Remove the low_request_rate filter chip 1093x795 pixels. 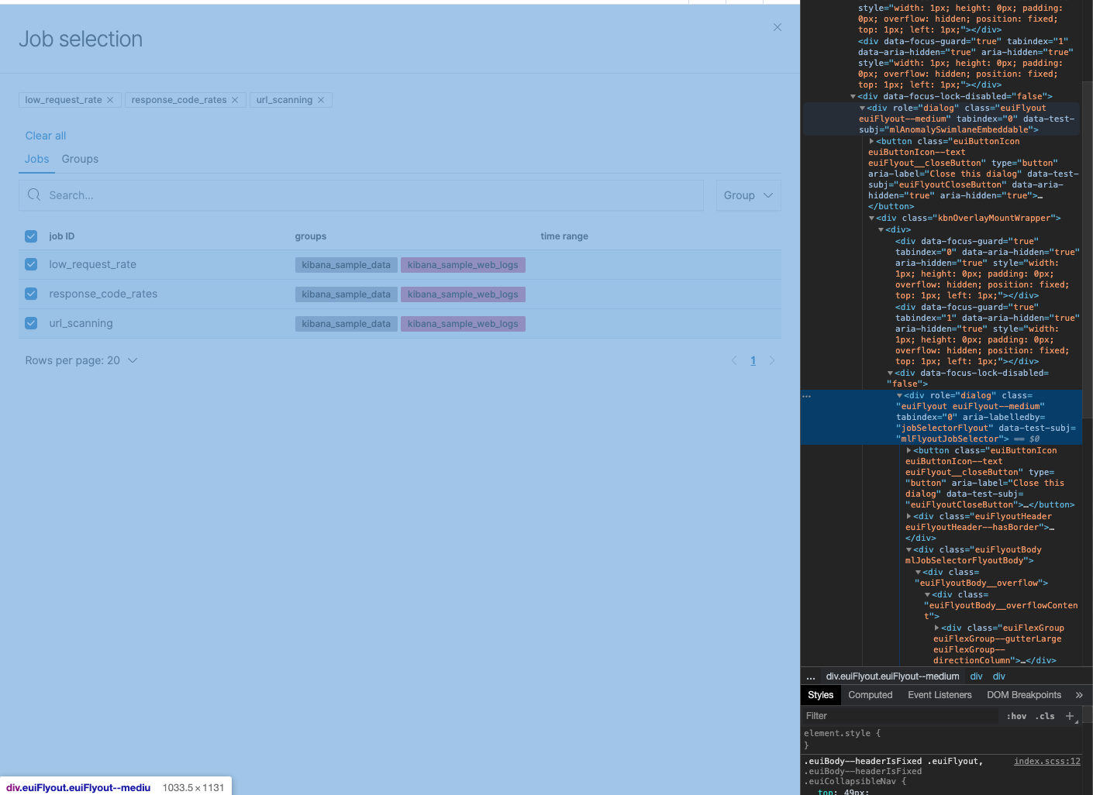(110, 99)
